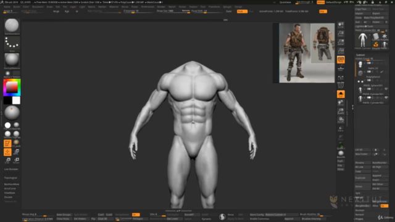Screen dimensions: 395x222
Task: Toggle the Rgb button
Action: coord(67,11)
